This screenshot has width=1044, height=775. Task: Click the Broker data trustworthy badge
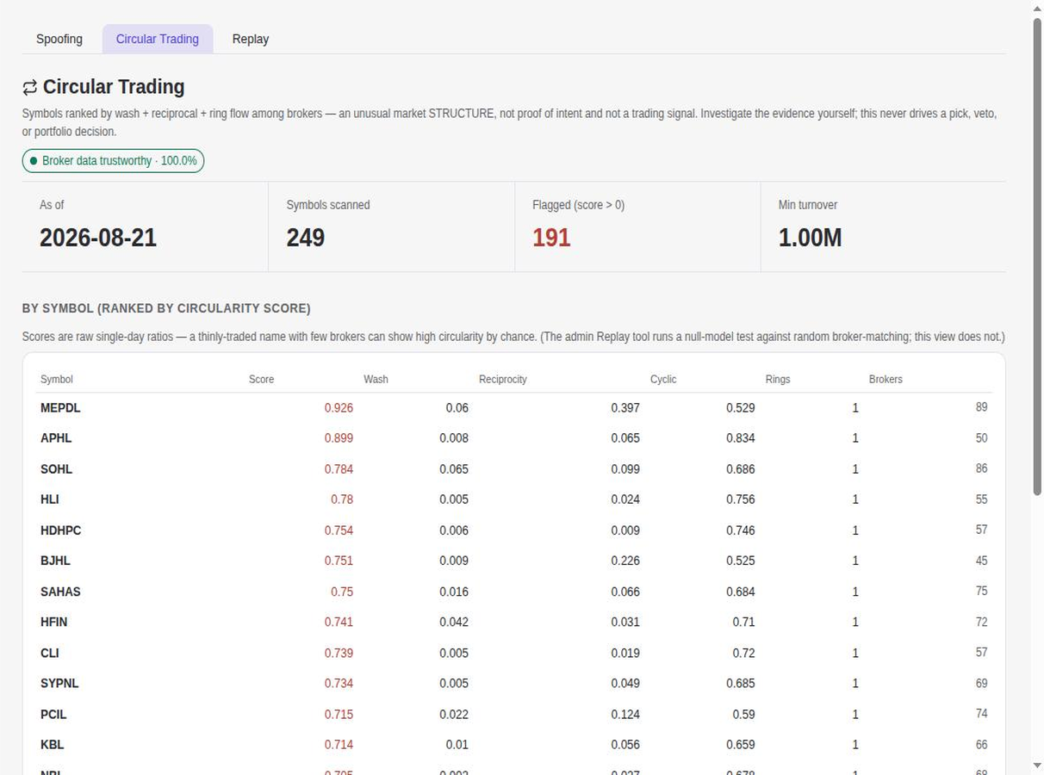(x=113, y=161)
